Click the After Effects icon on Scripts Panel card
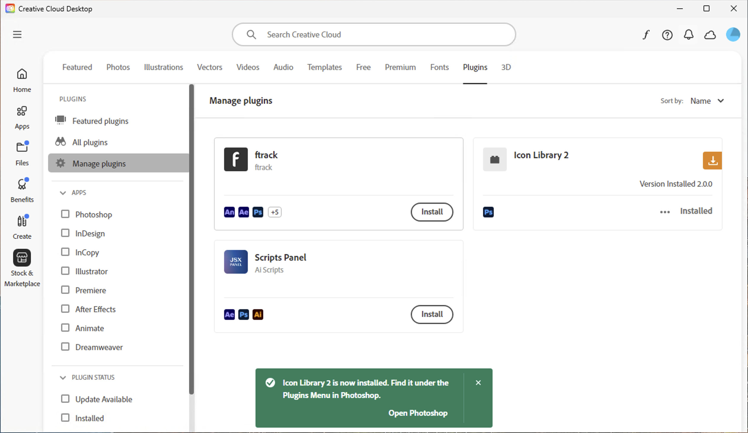Viewport: 748px width, 433px height. 229,314
